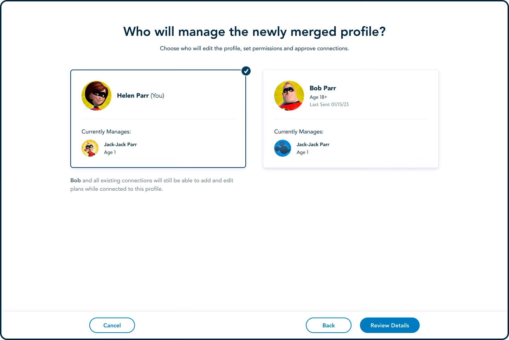This screenshot has height=340, width=509.
Task: Click the 'Choose who will edit the profile' subtitle
Action: [254, 48]
